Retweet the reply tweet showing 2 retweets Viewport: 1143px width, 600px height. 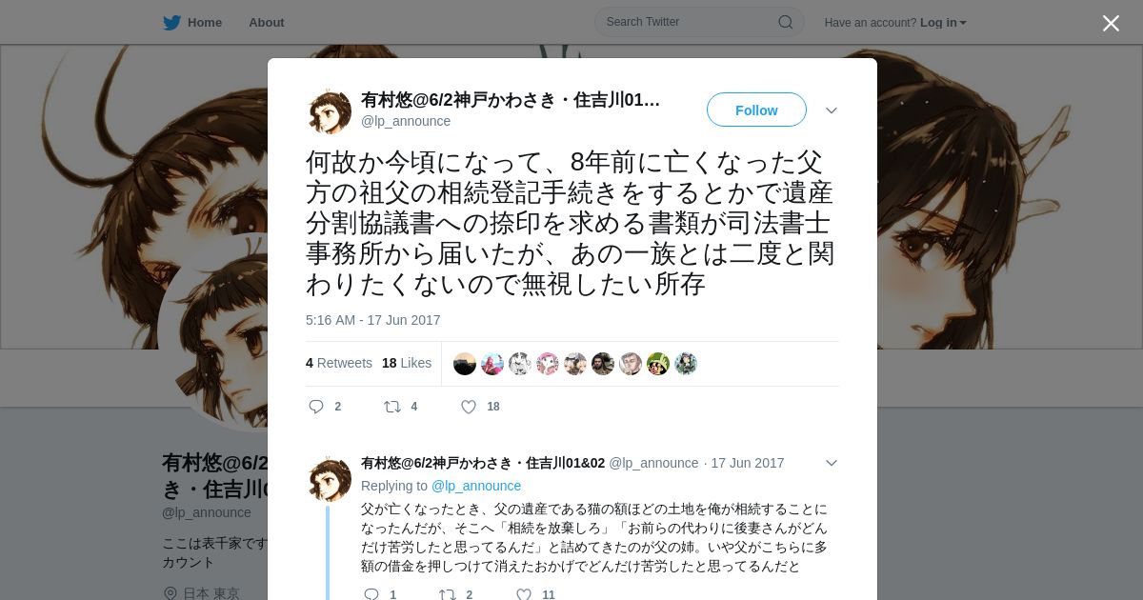pyautogui.click(x=447, y=594)
